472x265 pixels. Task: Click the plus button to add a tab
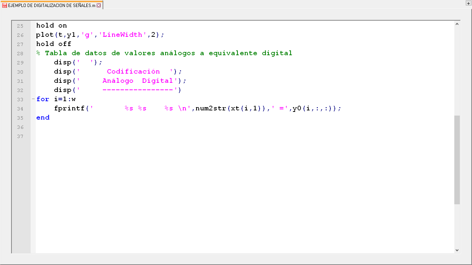tap(468, 3)
